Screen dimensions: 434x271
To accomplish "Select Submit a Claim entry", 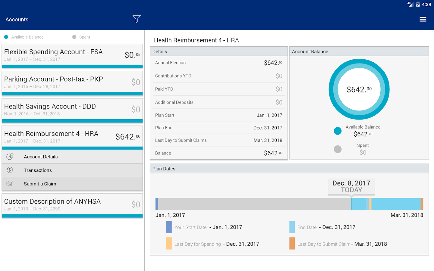I will [x=72, y=184].
